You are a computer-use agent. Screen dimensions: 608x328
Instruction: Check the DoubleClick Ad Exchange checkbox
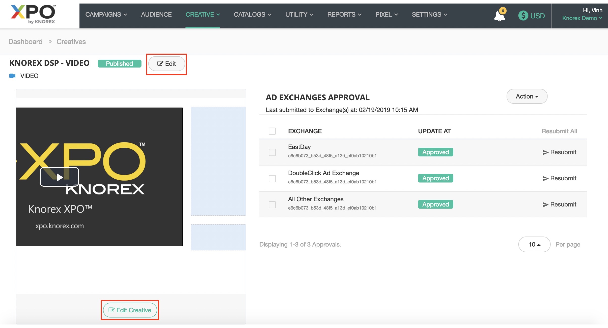click(272, 178)
